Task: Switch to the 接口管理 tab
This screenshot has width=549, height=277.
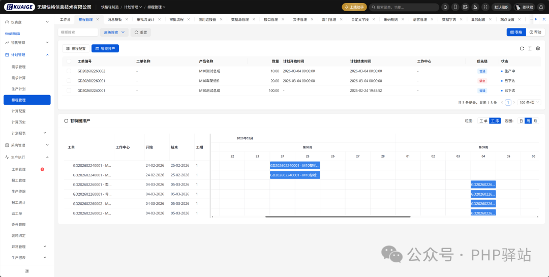Action: tap(270, 19)
